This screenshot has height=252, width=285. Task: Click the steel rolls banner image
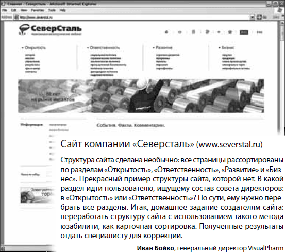click(x=141, y=96)
